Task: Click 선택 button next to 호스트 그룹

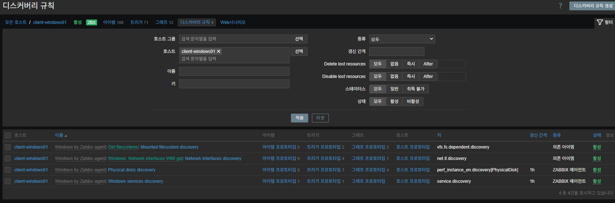Action: click(299, 39)
